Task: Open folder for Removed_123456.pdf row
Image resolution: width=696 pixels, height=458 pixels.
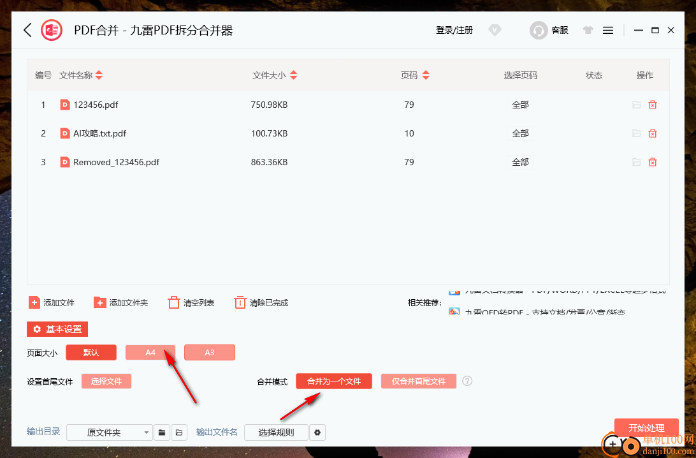Action: pyautogui.click(x=637, y=162)
